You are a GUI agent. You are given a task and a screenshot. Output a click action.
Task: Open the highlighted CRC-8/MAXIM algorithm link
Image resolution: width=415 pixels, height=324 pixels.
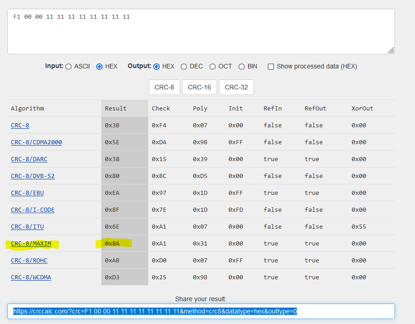tap(31, 243)
